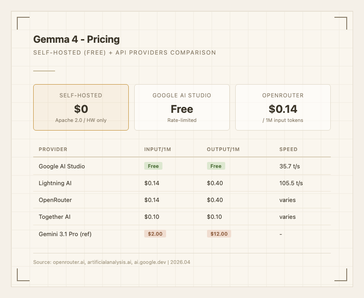The height and width of the screenshot is (298, 364).
Task: Click the green Free badge under Input
Action: click(153, 167)
